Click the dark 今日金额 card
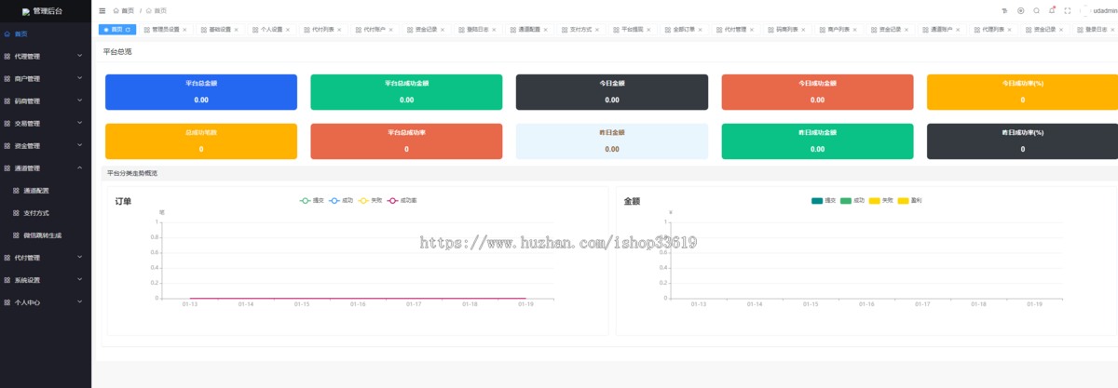The height and width of the screenshot is (388, 1118). coord(612,92)
